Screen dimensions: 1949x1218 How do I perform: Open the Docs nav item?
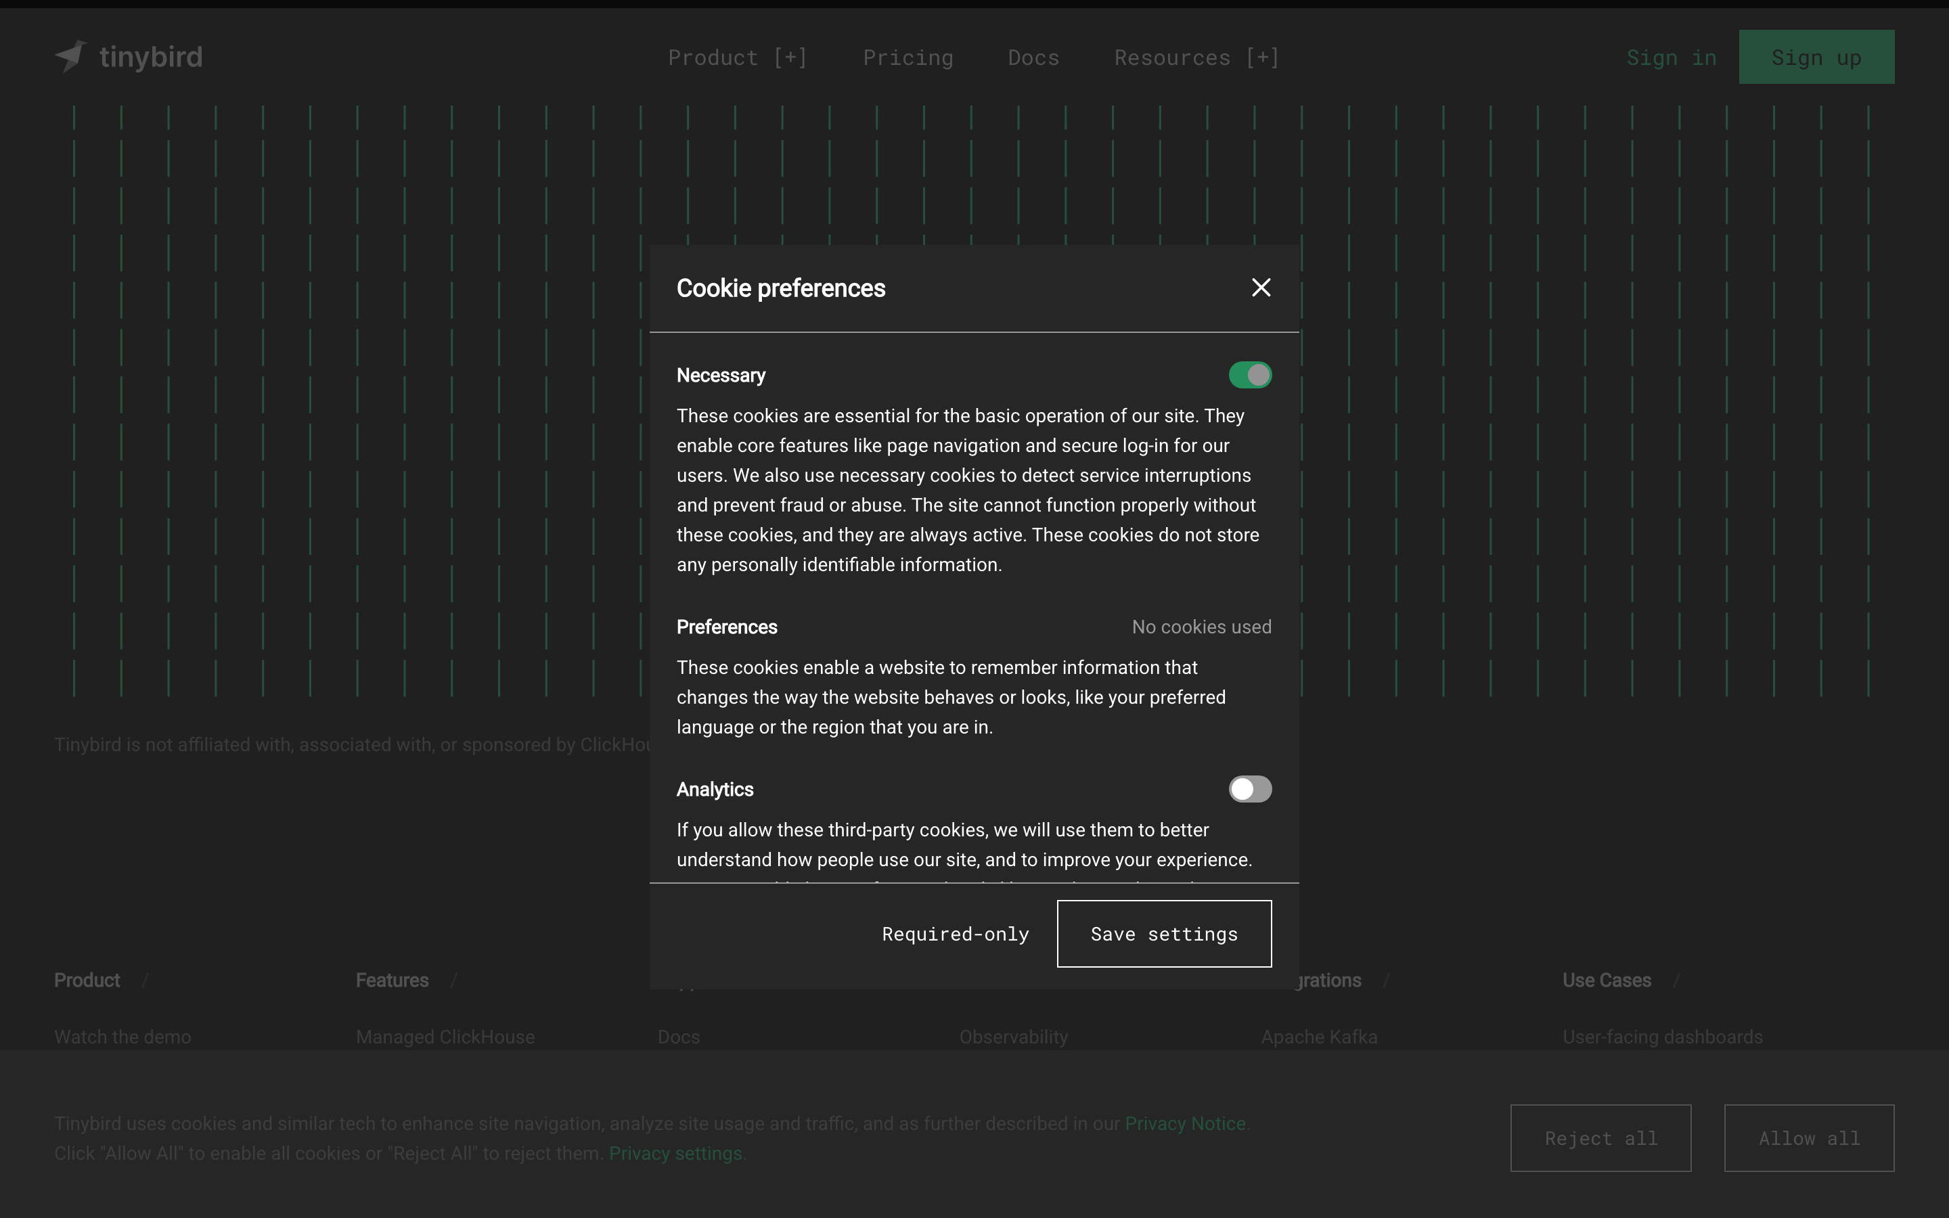1033,58
